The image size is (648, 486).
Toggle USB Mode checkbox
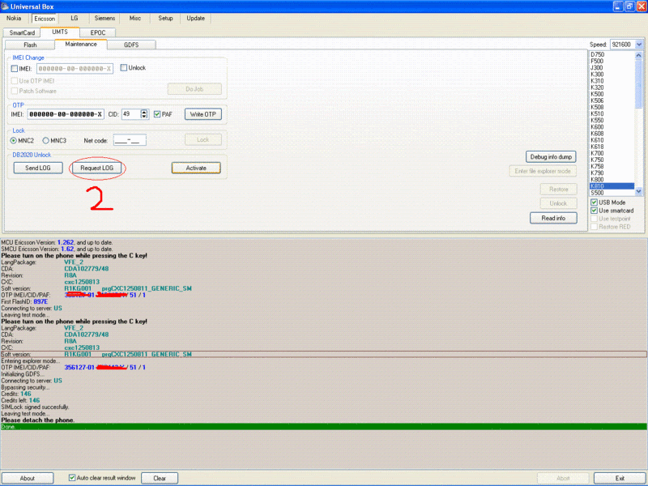click(594, 202)
